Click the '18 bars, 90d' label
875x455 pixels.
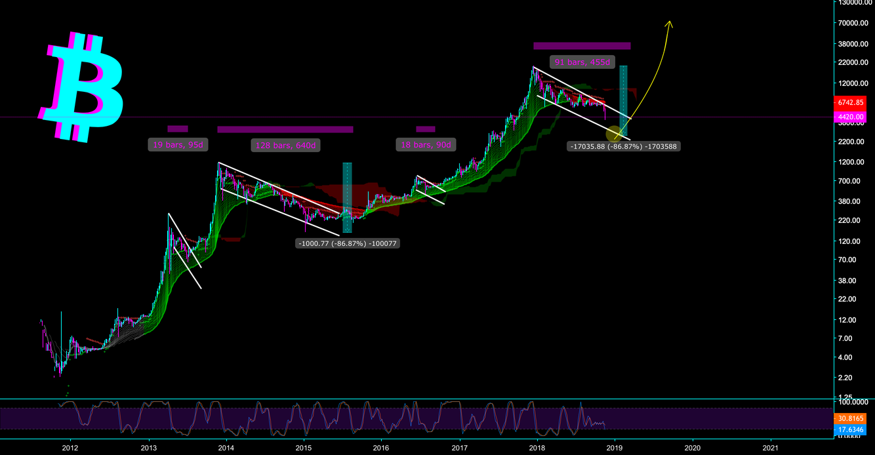425,144
